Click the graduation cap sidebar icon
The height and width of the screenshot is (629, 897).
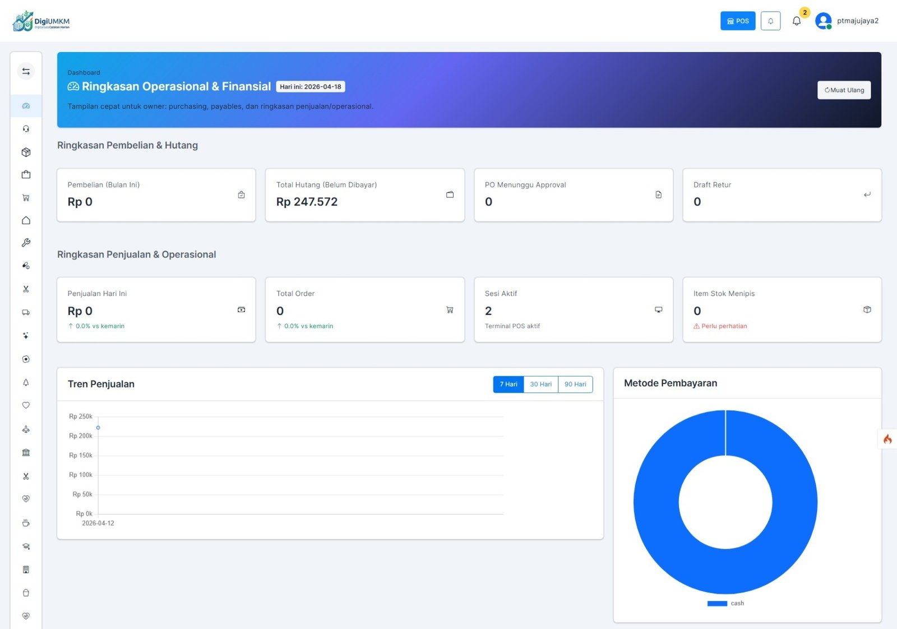point(26,546)
